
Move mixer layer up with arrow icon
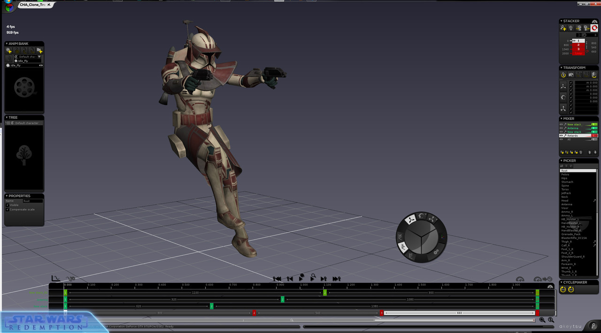[590, 152]
